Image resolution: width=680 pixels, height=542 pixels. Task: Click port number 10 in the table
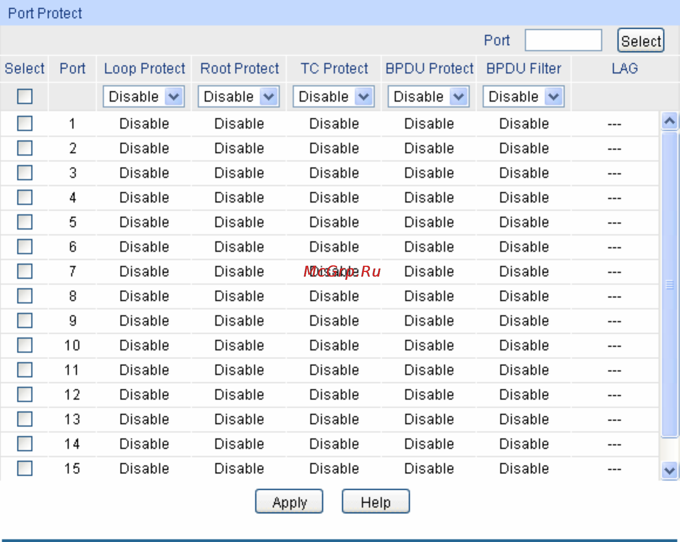(x=72, y=345)
